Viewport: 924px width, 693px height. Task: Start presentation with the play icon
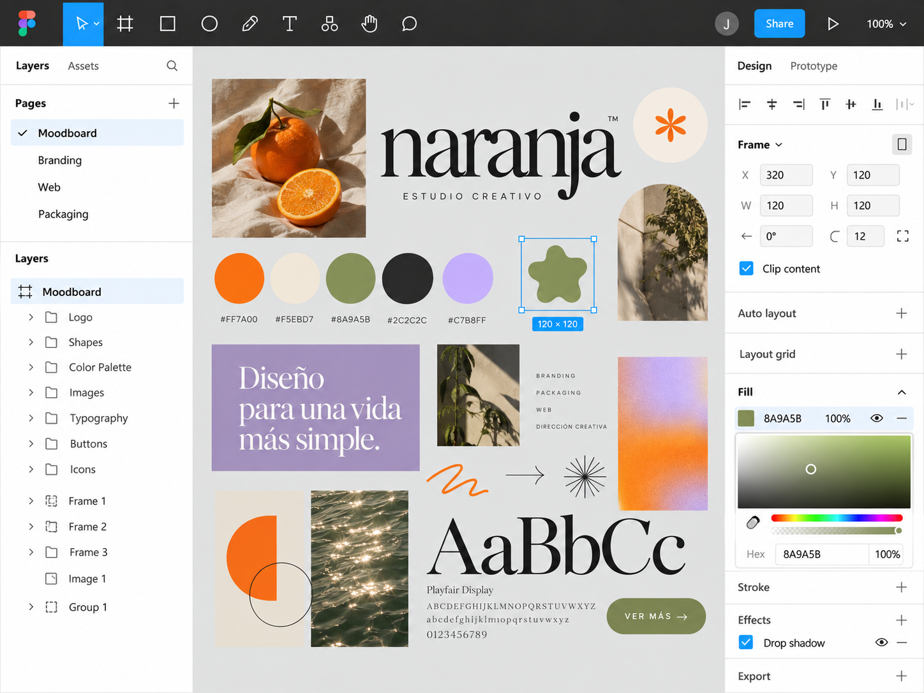[833, 24]
